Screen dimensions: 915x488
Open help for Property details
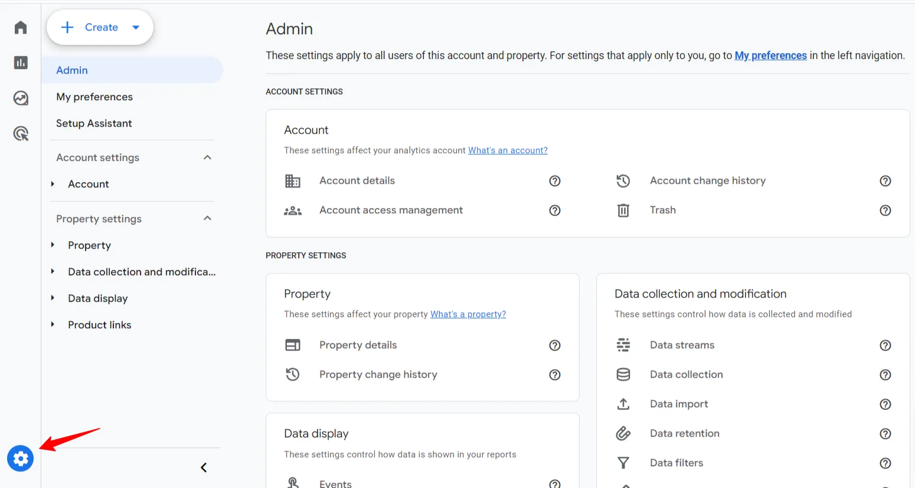pos(555,345)
